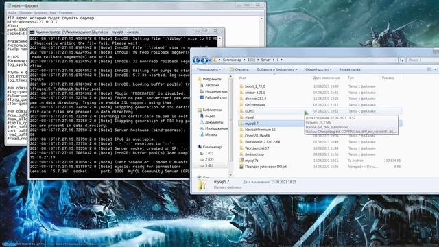Click the mysql.7z archive icon
The image size is (439, 247).
tap(241, 160)
